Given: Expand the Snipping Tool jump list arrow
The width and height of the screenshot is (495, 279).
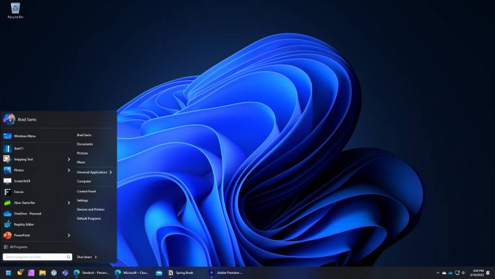Looking at the screenshot, I should point(69,159).
